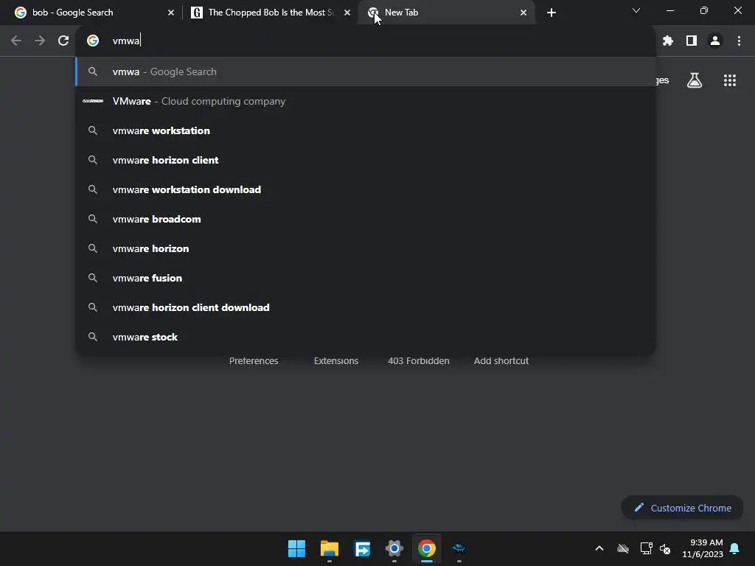Open Windows Start menu

tap(296, 548)
